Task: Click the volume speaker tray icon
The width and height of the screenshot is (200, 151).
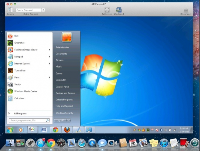Action: 165,130
